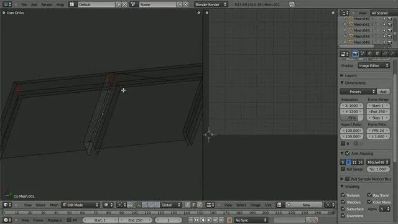Image resolution: width=398 pixels, height=224 pixels.
Task: Toggle the Shadows shading checkbox
Action: pos(343,202)
